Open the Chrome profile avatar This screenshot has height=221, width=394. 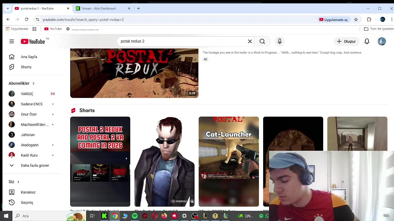[x=383, y=20]
